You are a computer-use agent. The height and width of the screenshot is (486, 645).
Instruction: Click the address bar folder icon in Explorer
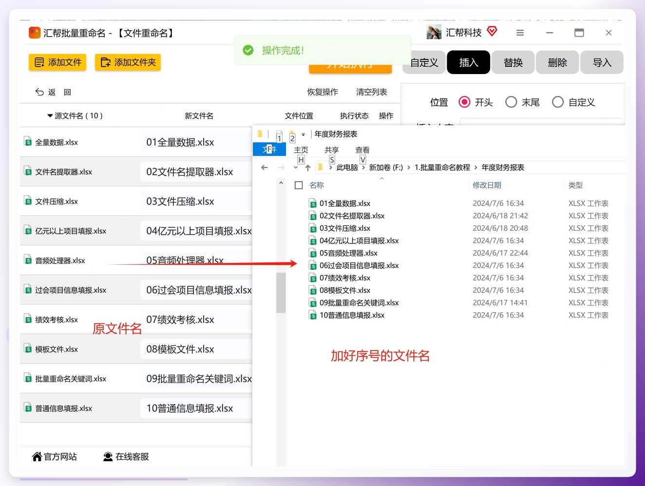pos(320,167)
